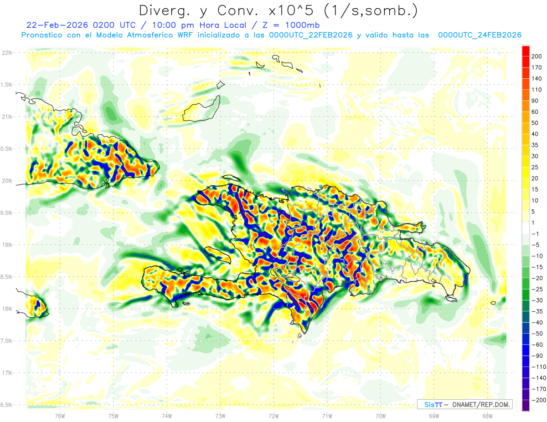Click the 75W longitude axis label

(x=114, y=416)
